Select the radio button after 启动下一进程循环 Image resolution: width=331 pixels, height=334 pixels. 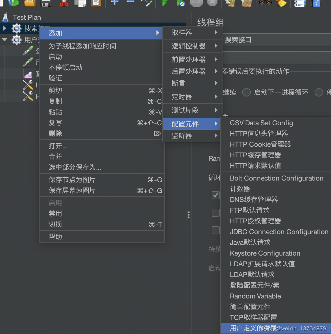tap(319, 92)
